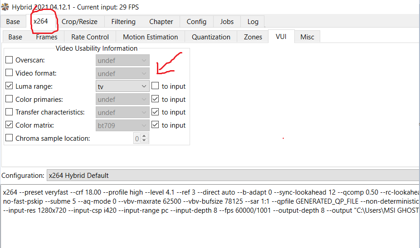Open the Motion Estimation sub-tab
The height and width of the screenshot is (248, 420).
point(150,37)
